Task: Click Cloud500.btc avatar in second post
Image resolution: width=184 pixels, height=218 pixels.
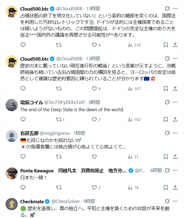Action: 12,62
